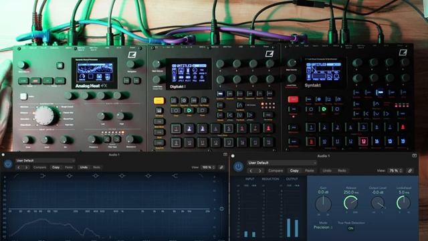Enable the high cut filter band
Screen dimensions: 428x241
pos(201,176)
